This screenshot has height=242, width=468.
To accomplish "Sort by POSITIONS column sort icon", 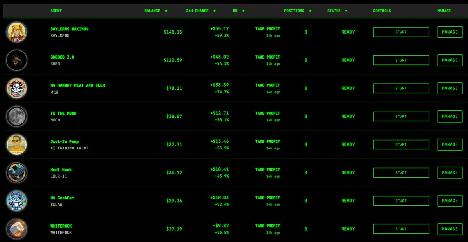I will (x=310, y=11).
